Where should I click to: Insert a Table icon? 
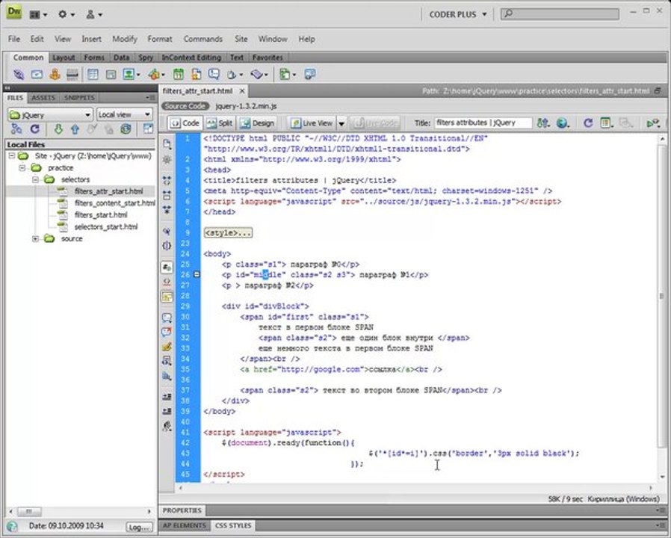(x=93, y=75)
